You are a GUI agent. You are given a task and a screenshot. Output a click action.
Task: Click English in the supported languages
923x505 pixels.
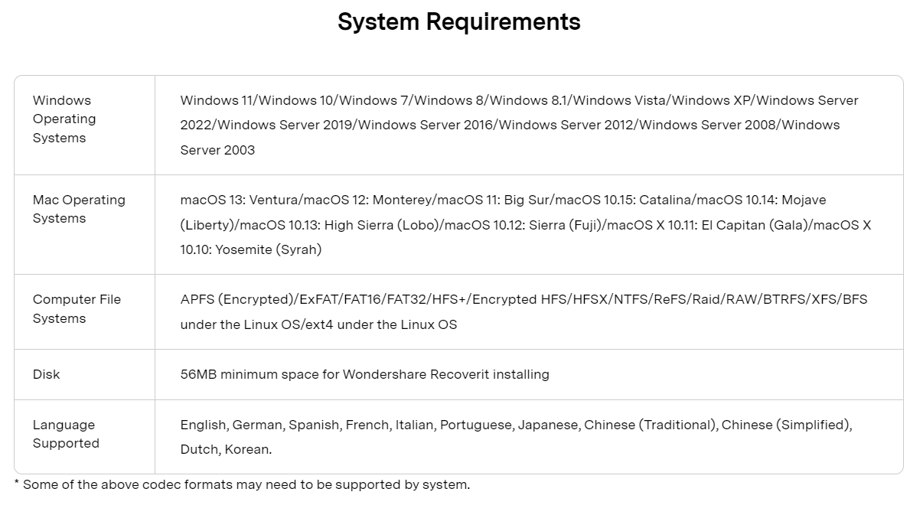pyautogui.click(x=203, y=425)
